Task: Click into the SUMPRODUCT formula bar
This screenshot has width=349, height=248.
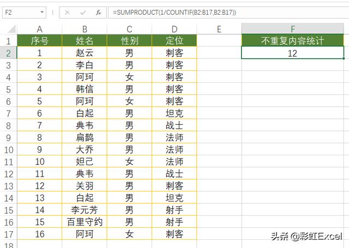Action: pos(228,12)
